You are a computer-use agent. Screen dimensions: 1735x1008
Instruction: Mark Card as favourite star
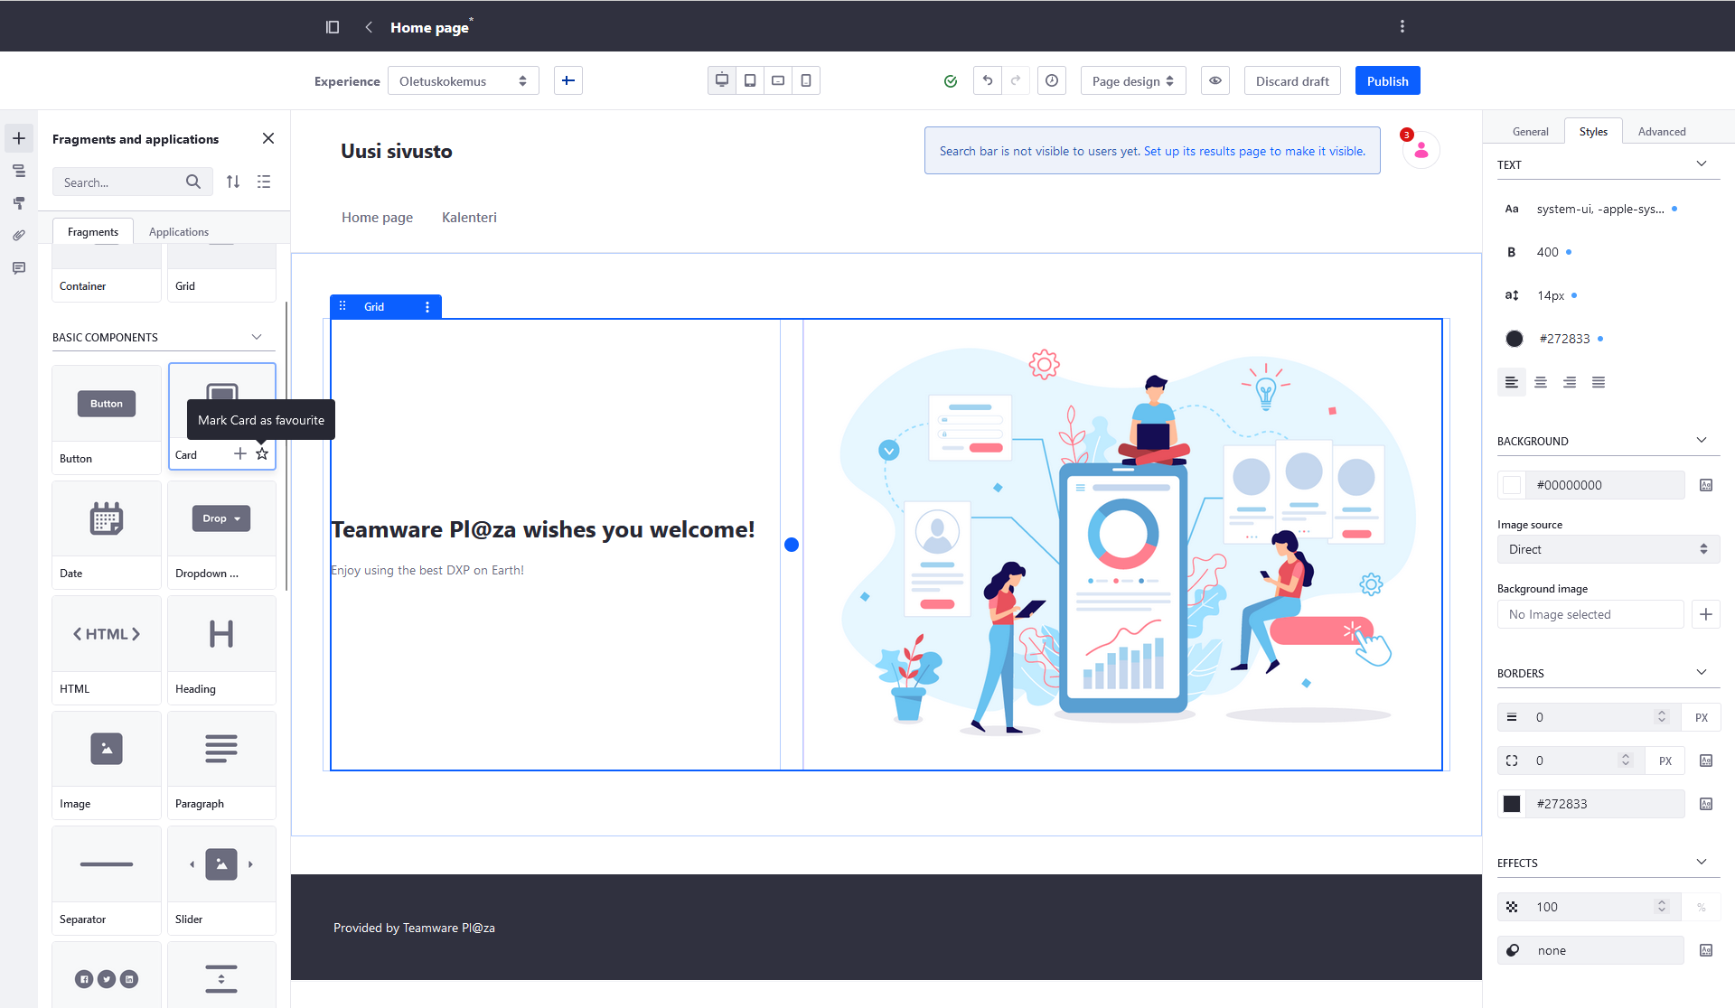coord(262,453)
